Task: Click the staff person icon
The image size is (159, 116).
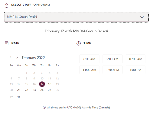Action: click(x=7, y=5)
